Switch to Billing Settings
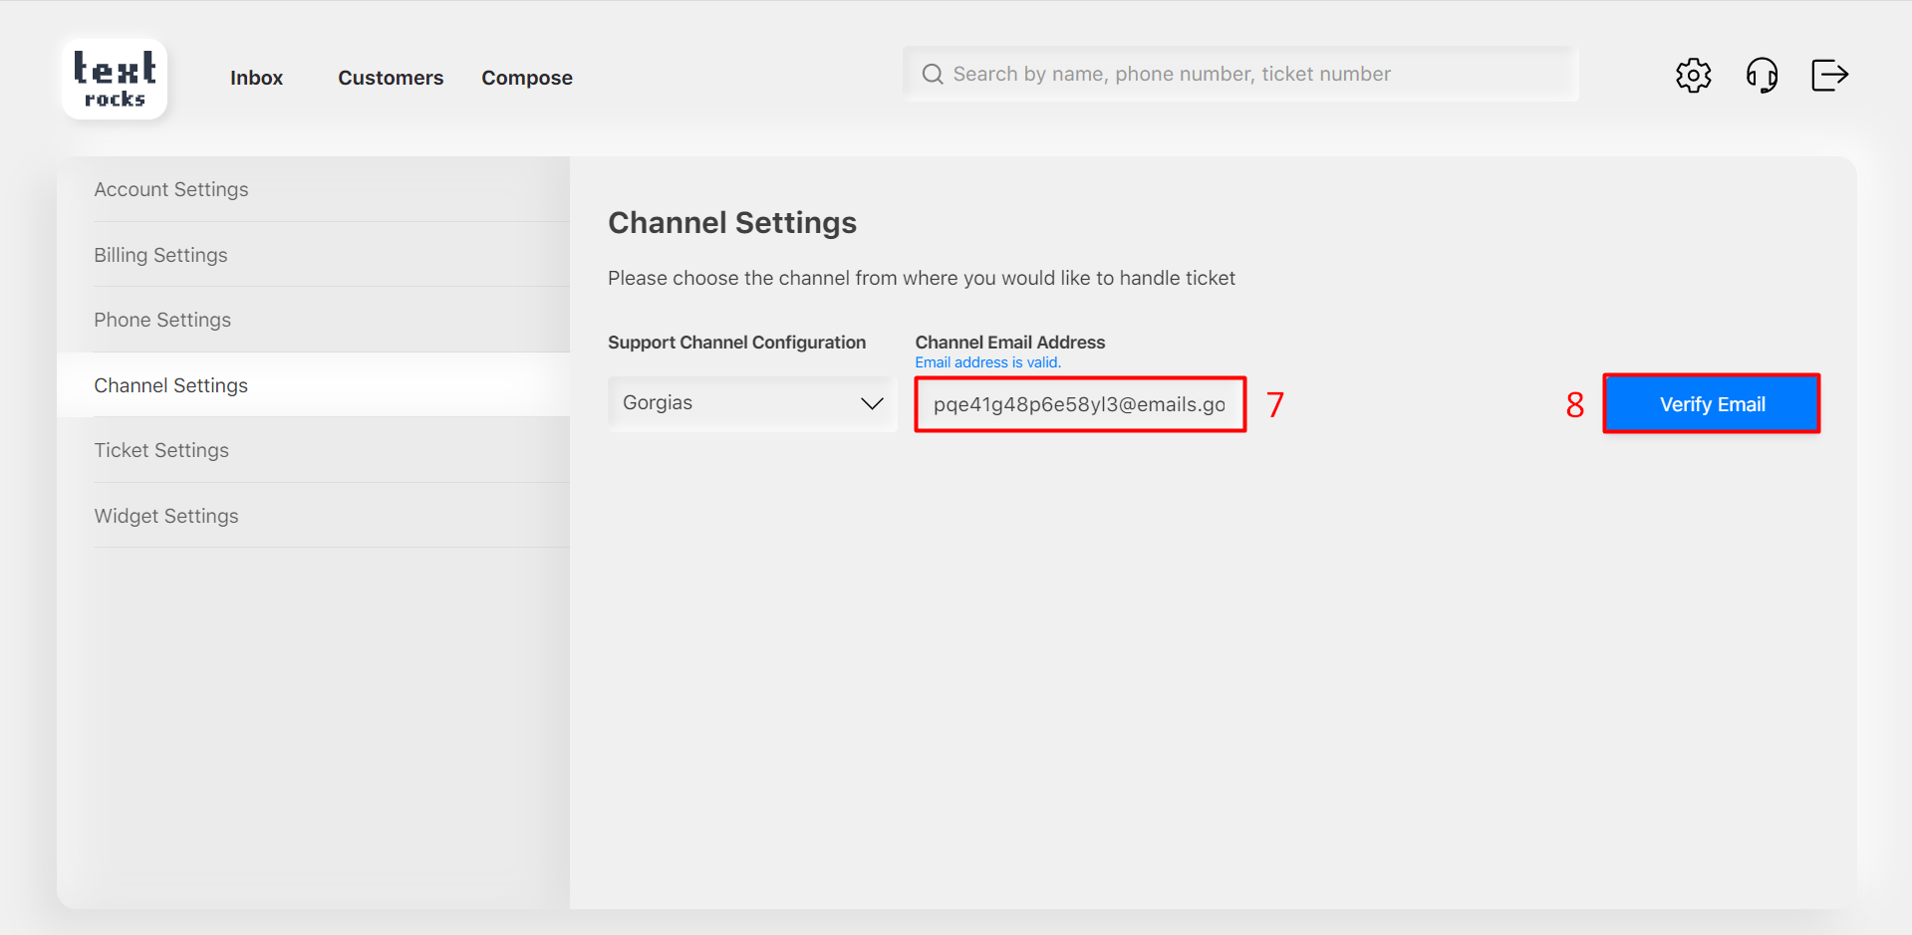The image size is (1912, 935). pyautogui.click(x=160, y=255)
